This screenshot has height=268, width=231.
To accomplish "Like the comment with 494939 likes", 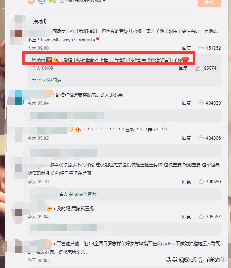I will (x=201, y=103).
